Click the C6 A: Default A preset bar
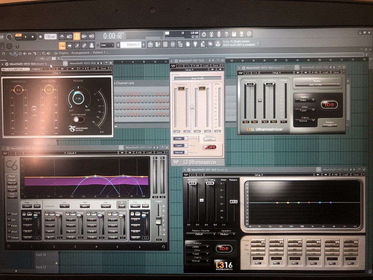Viewport: 373px width, 280px height. (x=70, y=153)
